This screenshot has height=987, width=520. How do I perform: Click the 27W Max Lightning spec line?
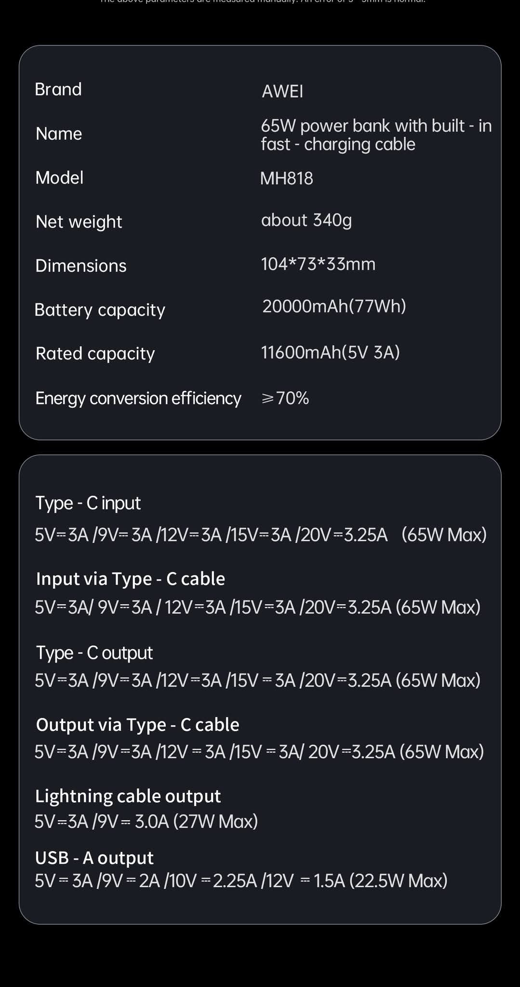pyautogui.click(x=146, y=821)
